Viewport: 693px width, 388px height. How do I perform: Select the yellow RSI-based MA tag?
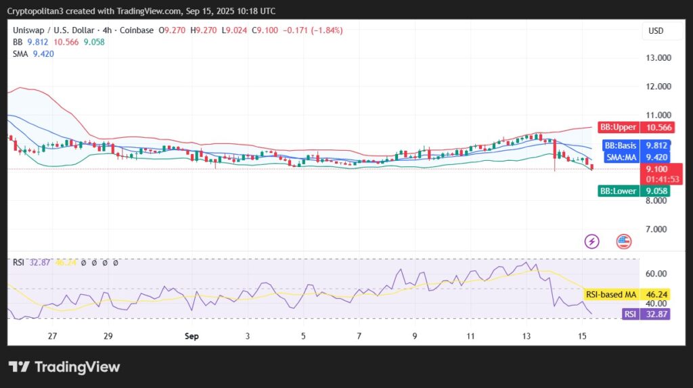[627, 295]
